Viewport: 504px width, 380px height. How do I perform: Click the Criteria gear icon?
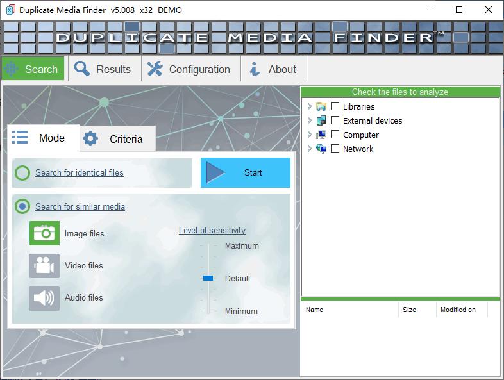click(x=90, y=138)
